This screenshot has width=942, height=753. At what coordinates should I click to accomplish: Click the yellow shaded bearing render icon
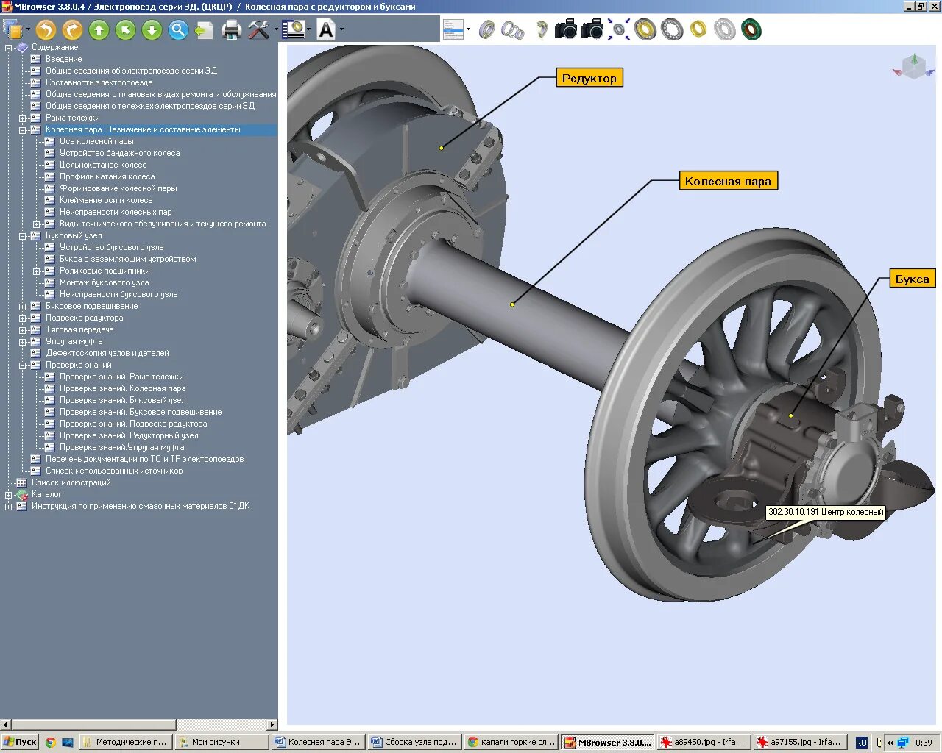pos(645,29)
